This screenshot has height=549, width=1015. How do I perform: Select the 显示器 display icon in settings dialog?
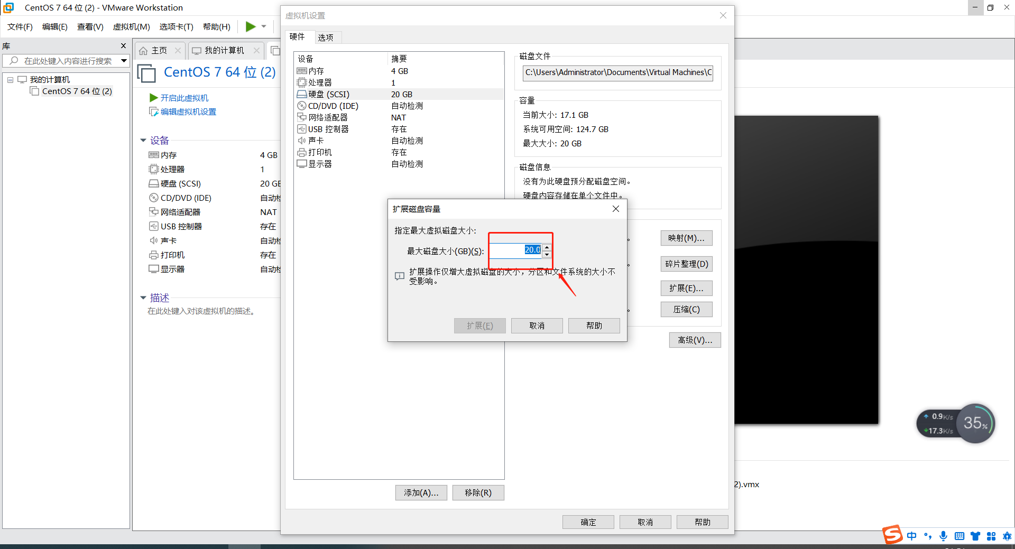click(x=302, y=164)
